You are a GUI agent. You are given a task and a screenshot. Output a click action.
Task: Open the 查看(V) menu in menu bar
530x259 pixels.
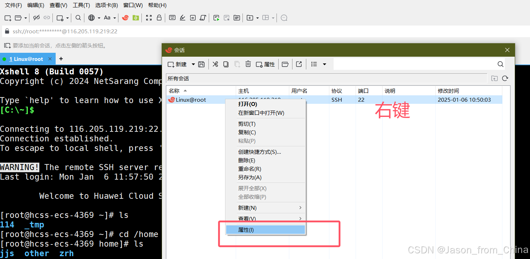(x=58, y=5)
